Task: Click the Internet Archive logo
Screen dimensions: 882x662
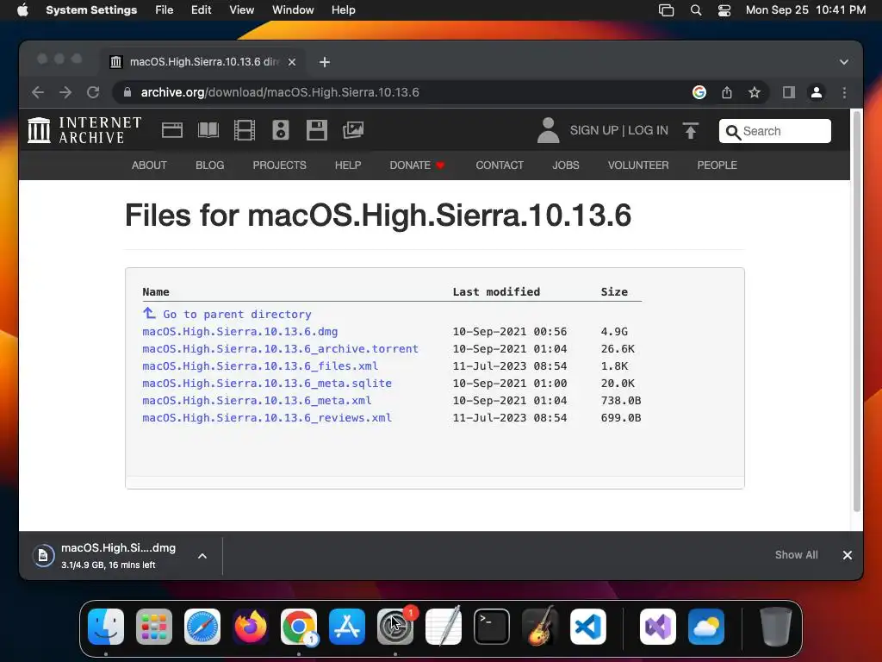Action: point(84,130)
